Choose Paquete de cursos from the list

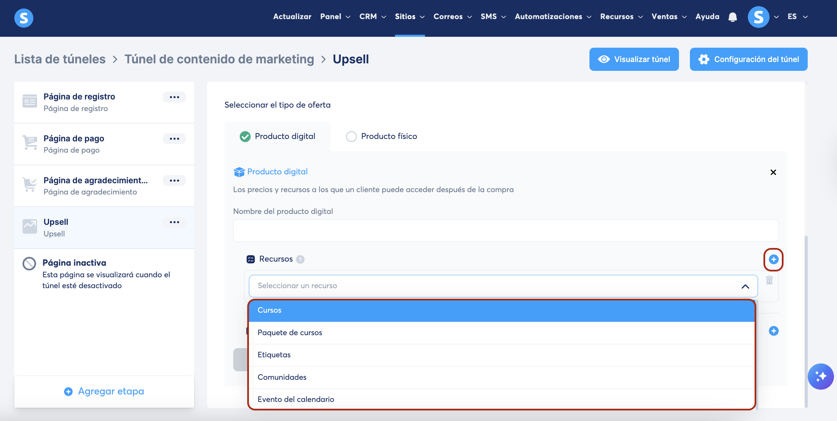coord(289,332)
